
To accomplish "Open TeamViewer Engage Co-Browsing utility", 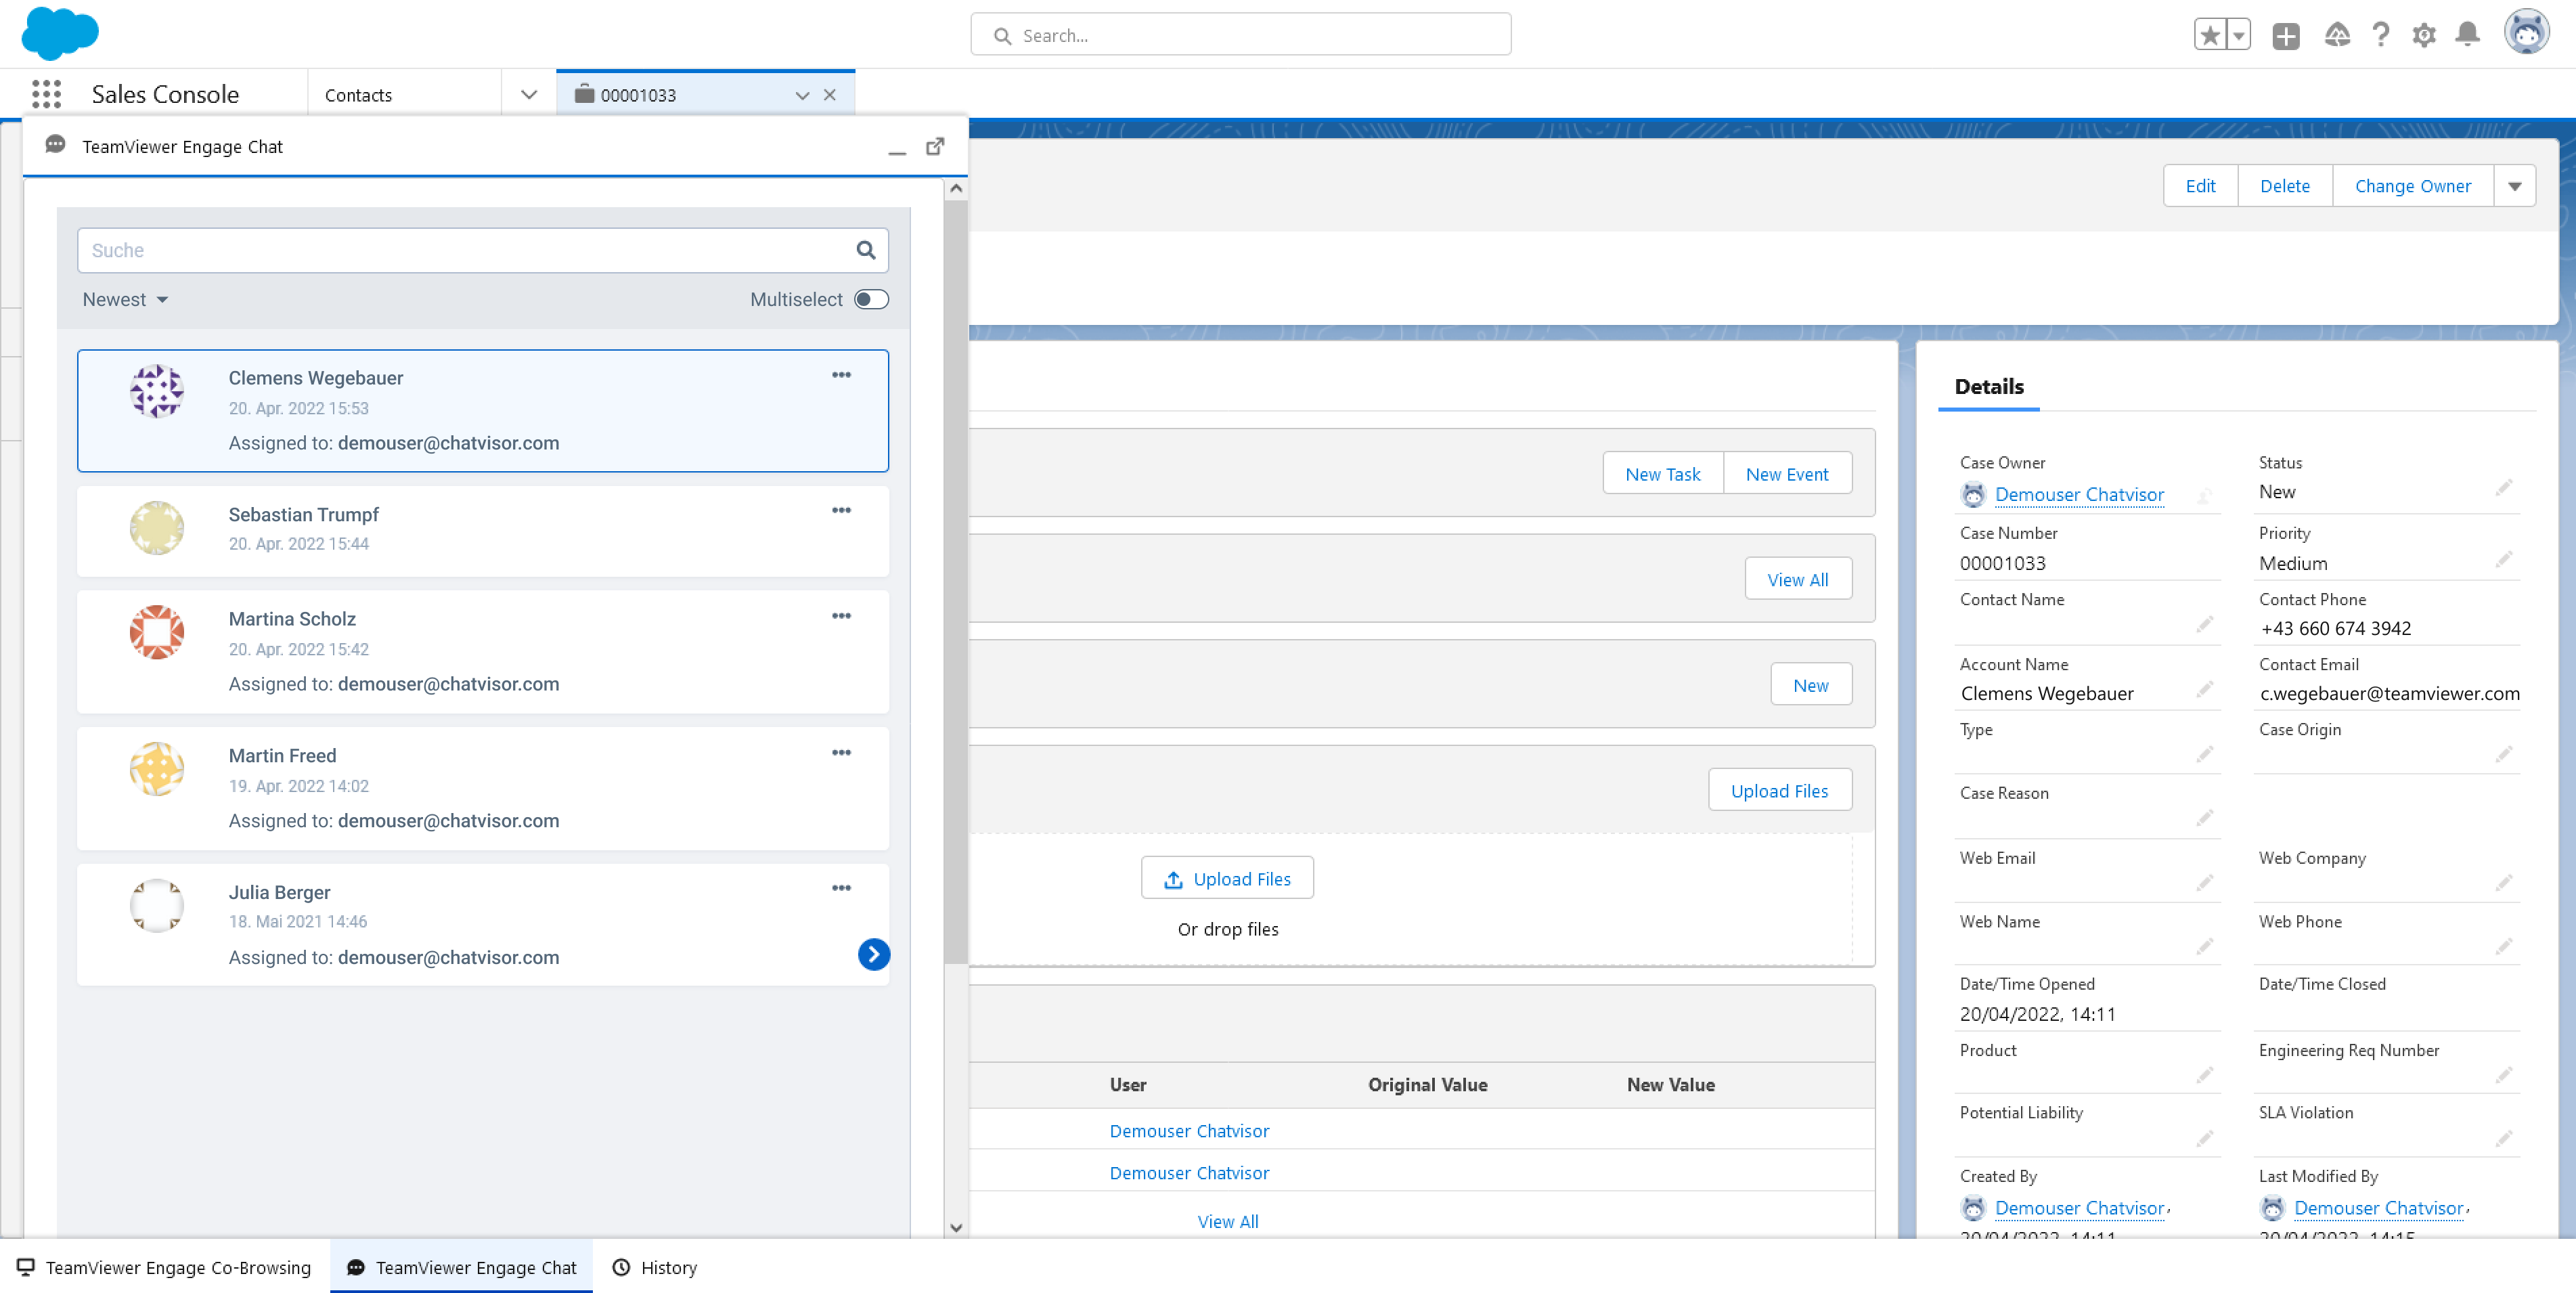I will 164,1267.
